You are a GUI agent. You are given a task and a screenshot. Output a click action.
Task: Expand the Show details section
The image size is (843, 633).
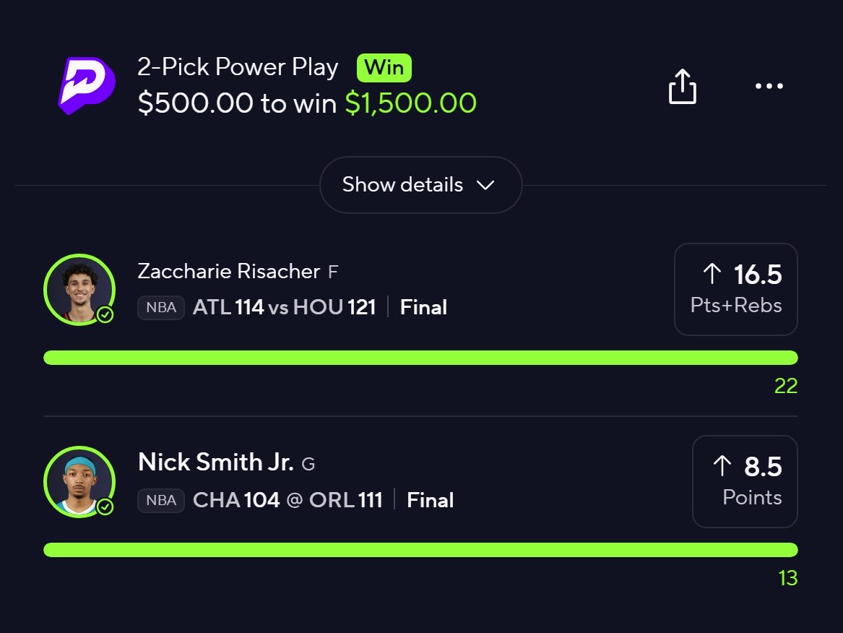coord(421,185)
